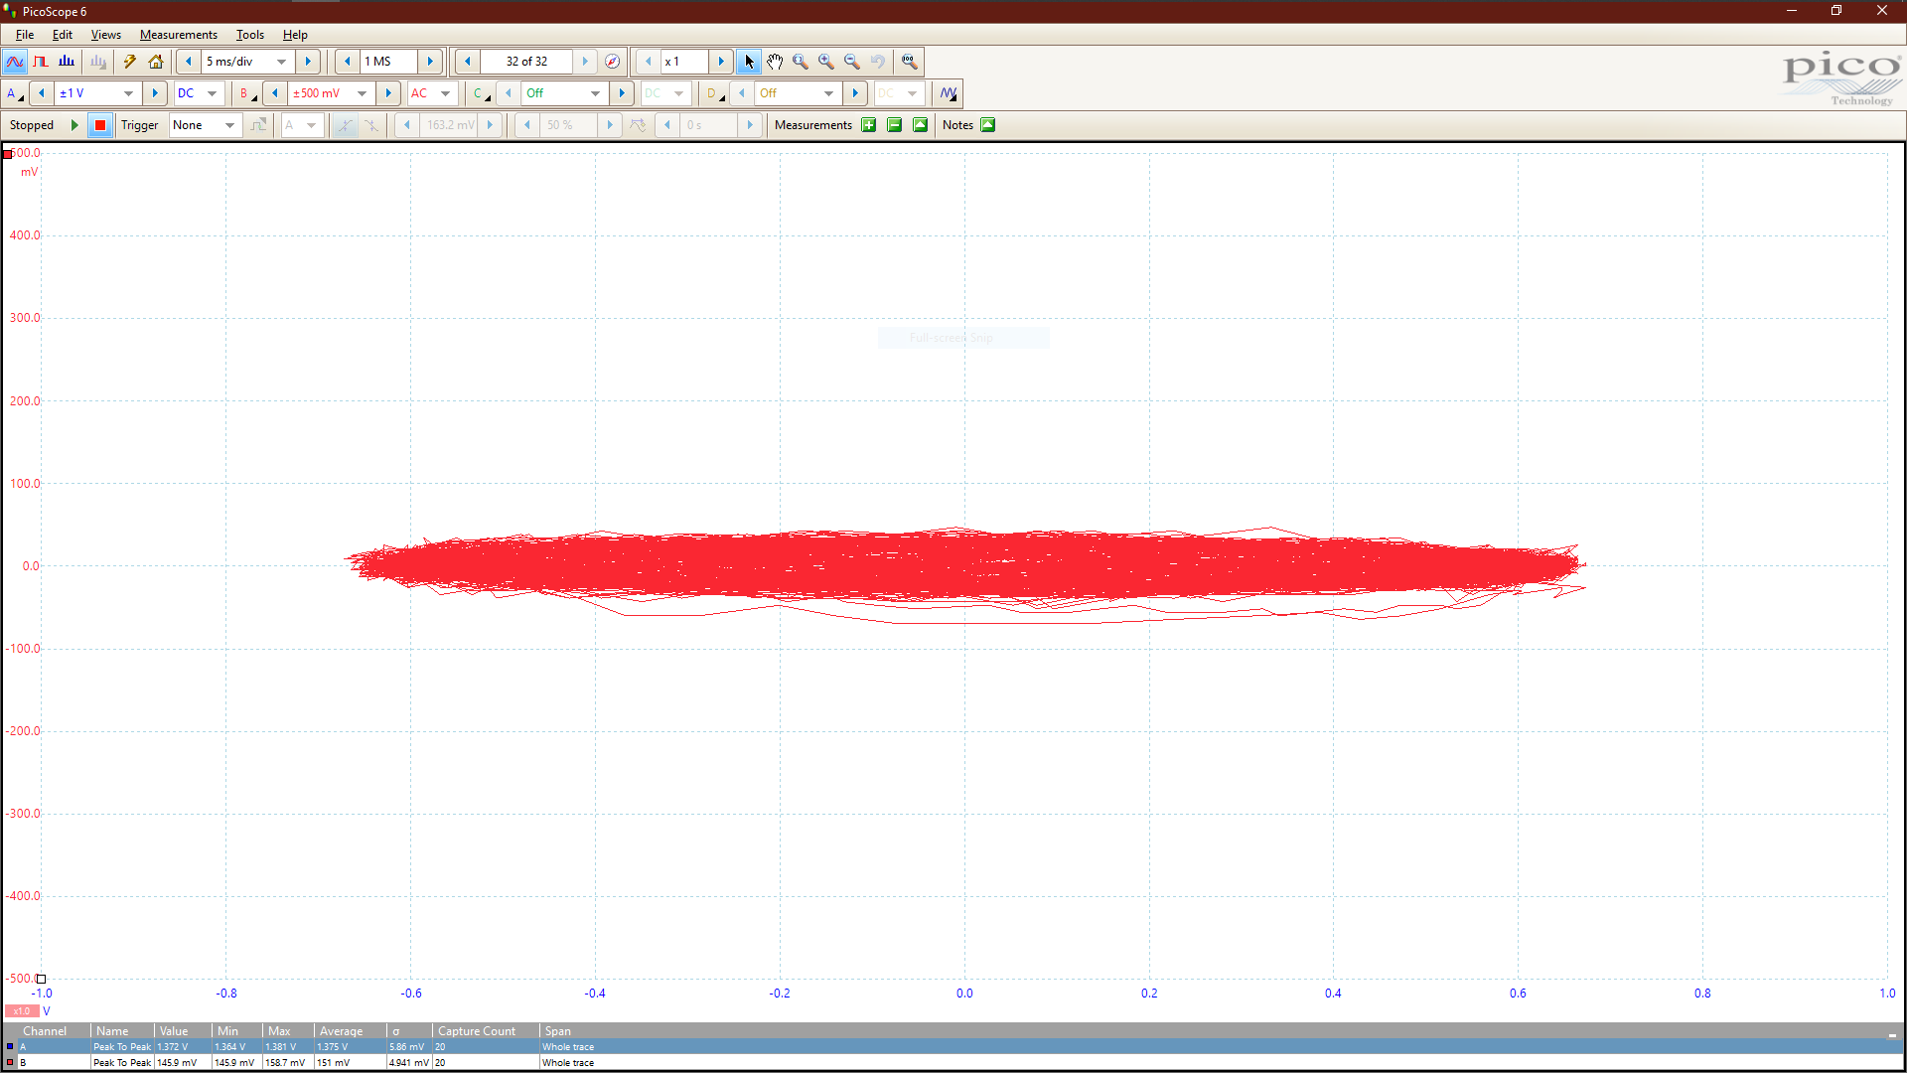Toggle the Notes display button
Viewport: 1907px width, 1073px height.
click(x=988, y=125)
